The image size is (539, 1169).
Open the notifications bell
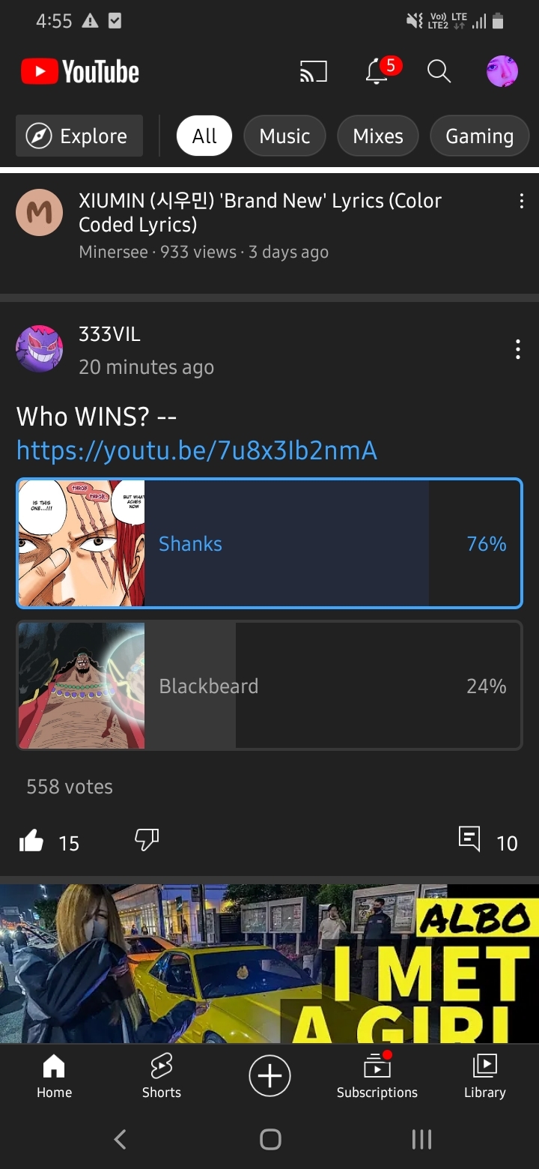[x=378, y=72]
